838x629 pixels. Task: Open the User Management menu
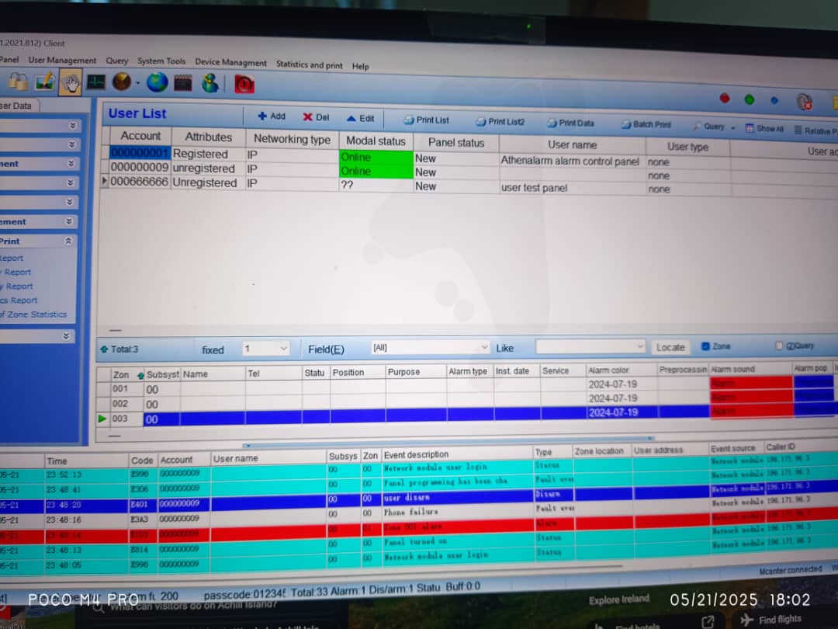point(62,61)
